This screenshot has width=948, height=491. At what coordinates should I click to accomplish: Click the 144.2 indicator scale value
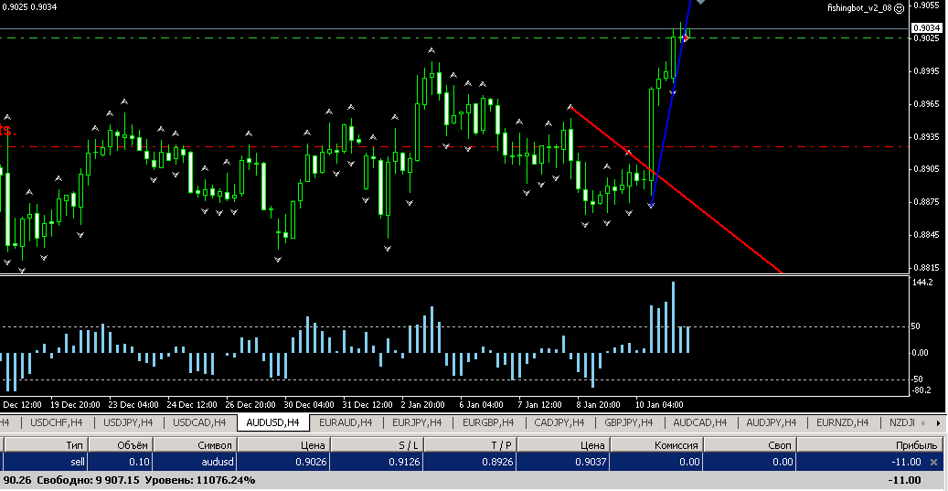click(923, 283)
